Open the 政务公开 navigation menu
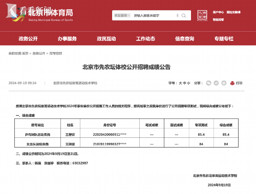The height and width of the screenshot is (194, 256). [x=28, y=39]
